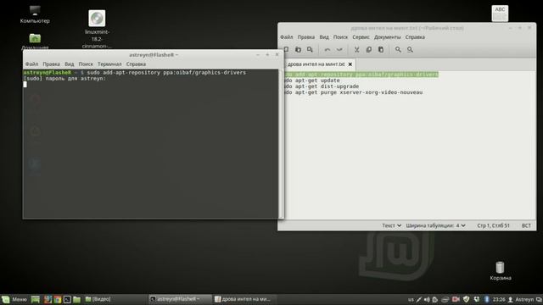
Task: Click the Redo arrow in the text editor toolbar
Action: tap(339, 50)
